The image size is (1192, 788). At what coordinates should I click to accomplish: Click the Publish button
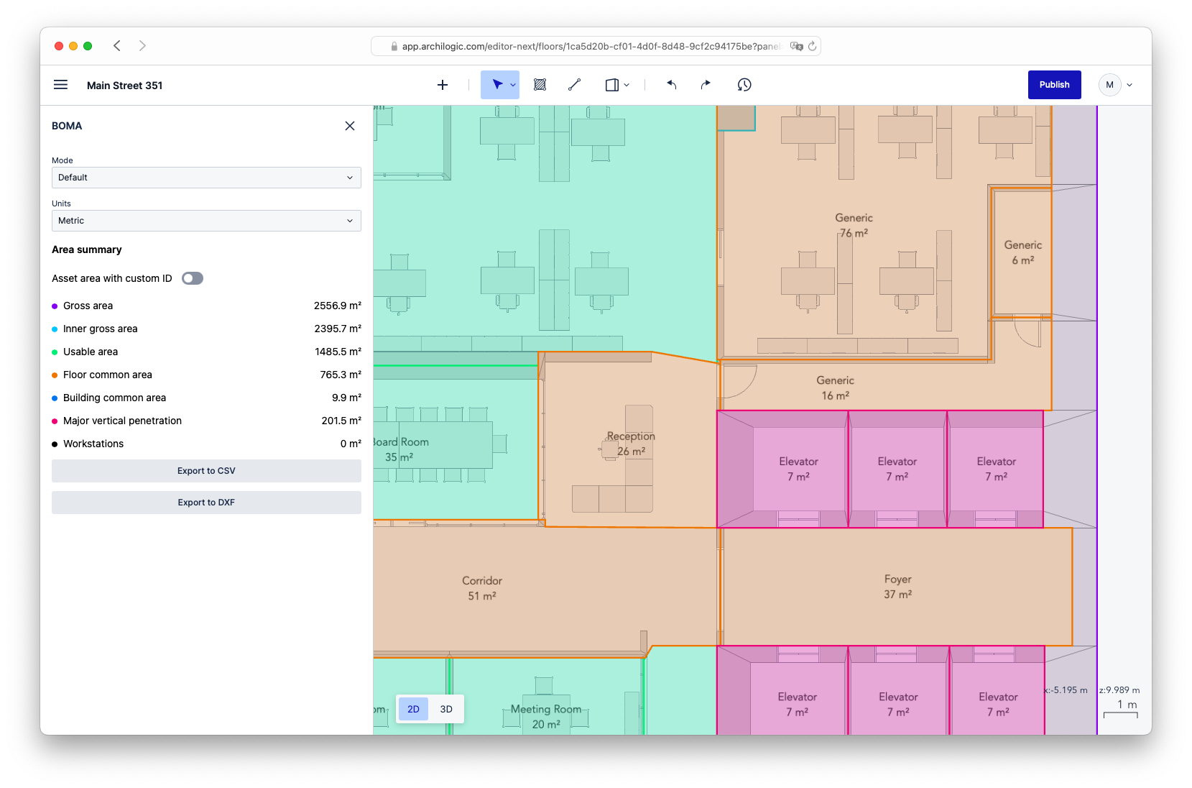[1054, 85]
